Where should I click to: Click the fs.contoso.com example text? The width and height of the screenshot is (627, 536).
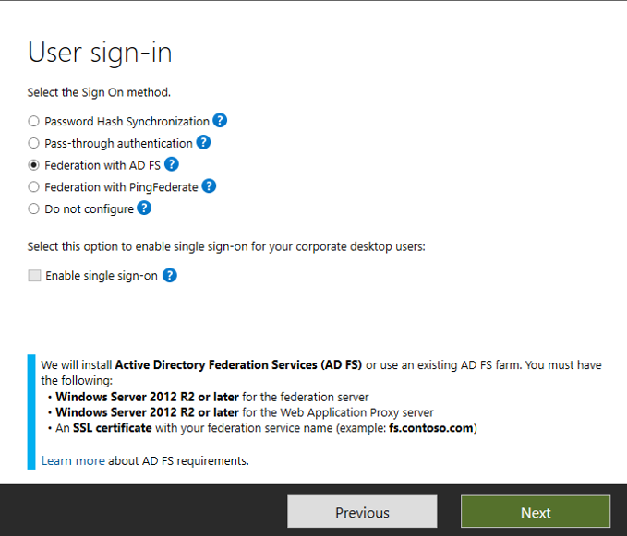click(431, 428)
